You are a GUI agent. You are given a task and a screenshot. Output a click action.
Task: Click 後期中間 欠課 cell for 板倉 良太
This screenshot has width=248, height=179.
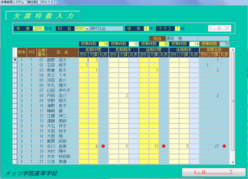pos(154,70)
